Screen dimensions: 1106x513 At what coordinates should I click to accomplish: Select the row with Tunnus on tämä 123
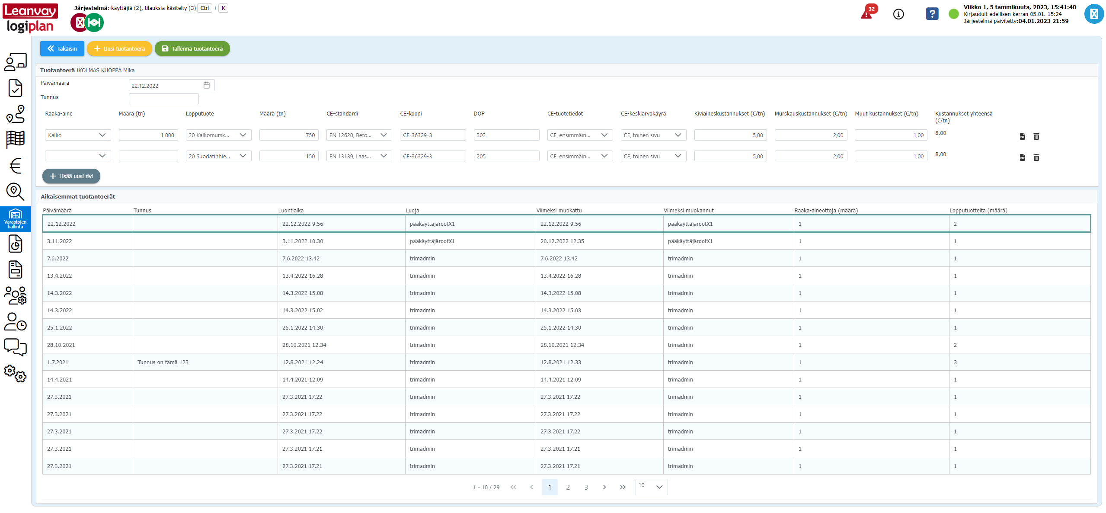(x=566, y=362)
